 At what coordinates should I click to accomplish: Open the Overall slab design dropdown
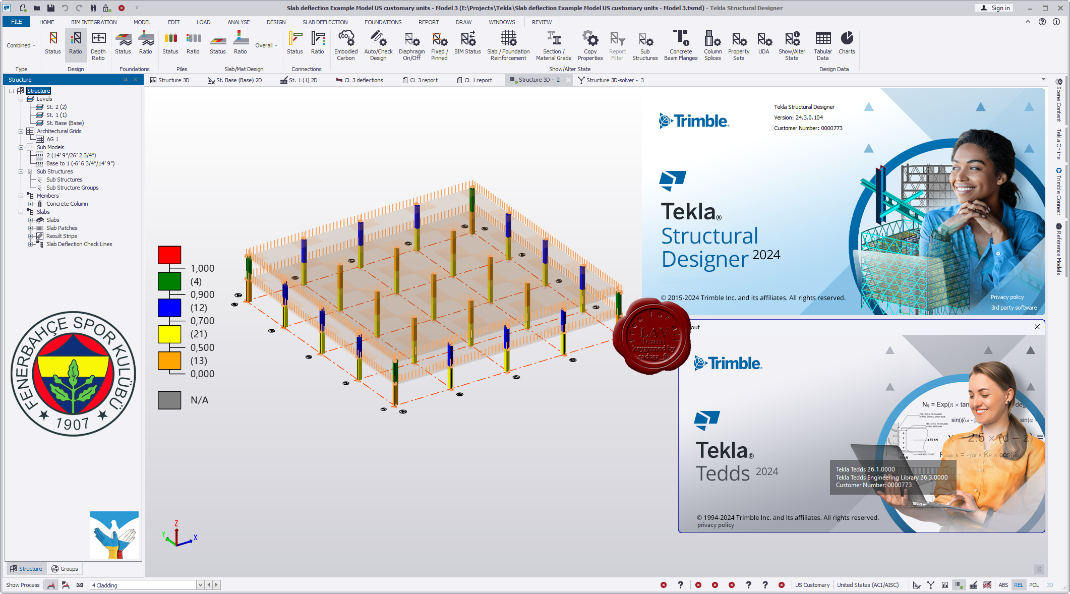266,45
